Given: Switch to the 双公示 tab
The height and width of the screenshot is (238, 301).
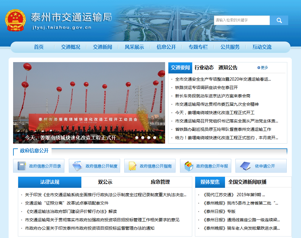Looking at the screenshot, I should tap(105, 182).
